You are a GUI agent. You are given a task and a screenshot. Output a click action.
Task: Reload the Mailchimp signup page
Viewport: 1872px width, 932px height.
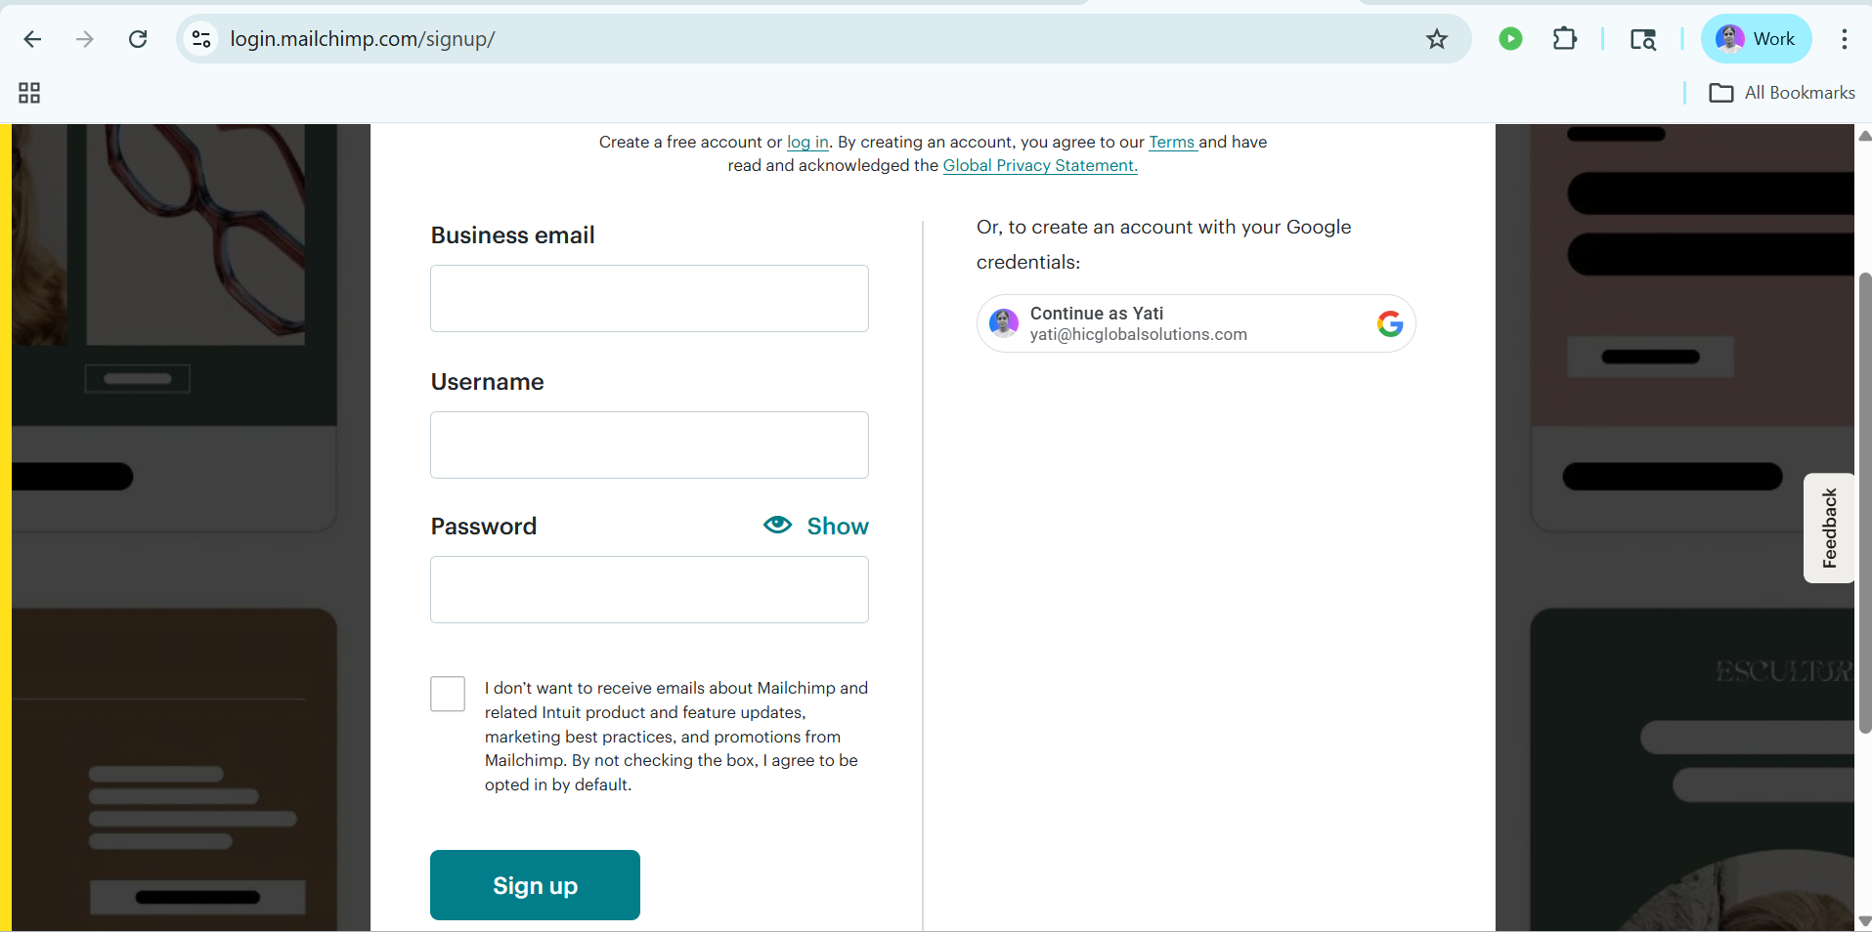tap(138, 39)
